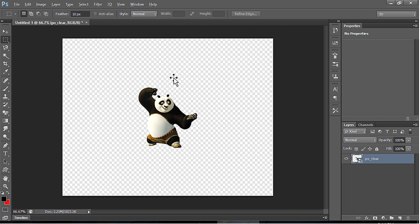Toggle Lock position
420x224 pixels.
pyautogui.click(x=370, y=149)
